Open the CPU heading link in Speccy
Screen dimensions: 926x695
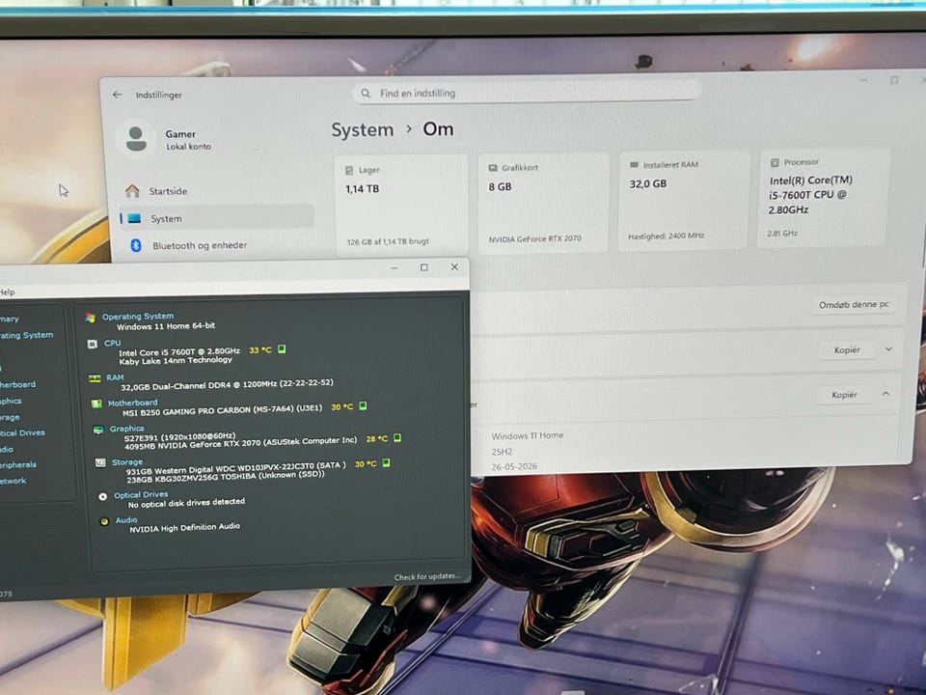click(112, 343)
